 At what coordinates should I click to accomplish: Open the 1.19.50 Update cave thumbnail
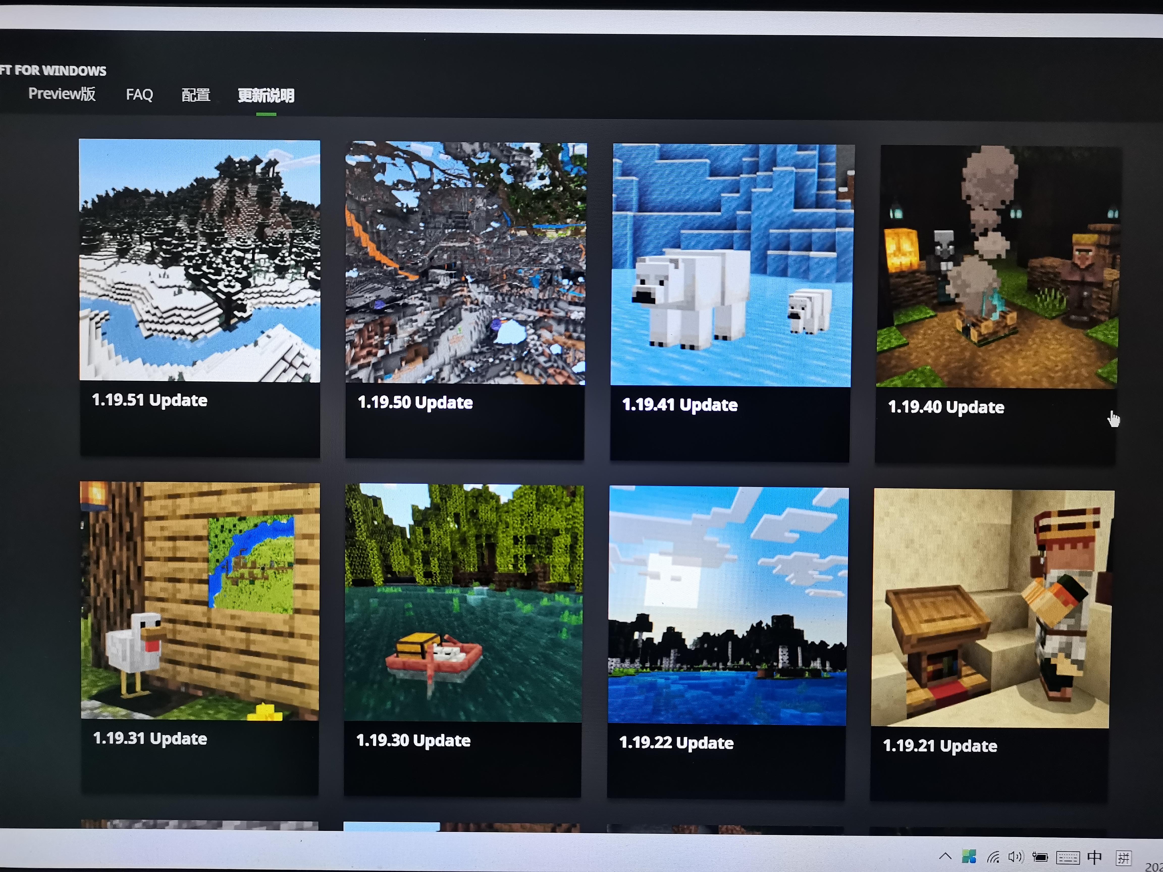[465, 263]
